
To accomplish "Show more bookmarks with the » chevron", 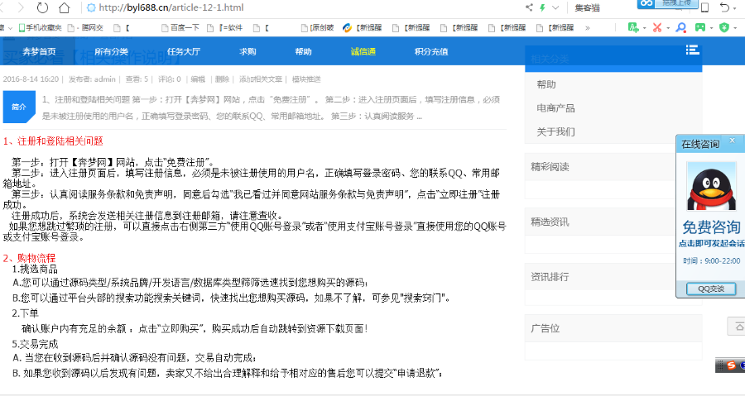I will [x=587, y=28].
